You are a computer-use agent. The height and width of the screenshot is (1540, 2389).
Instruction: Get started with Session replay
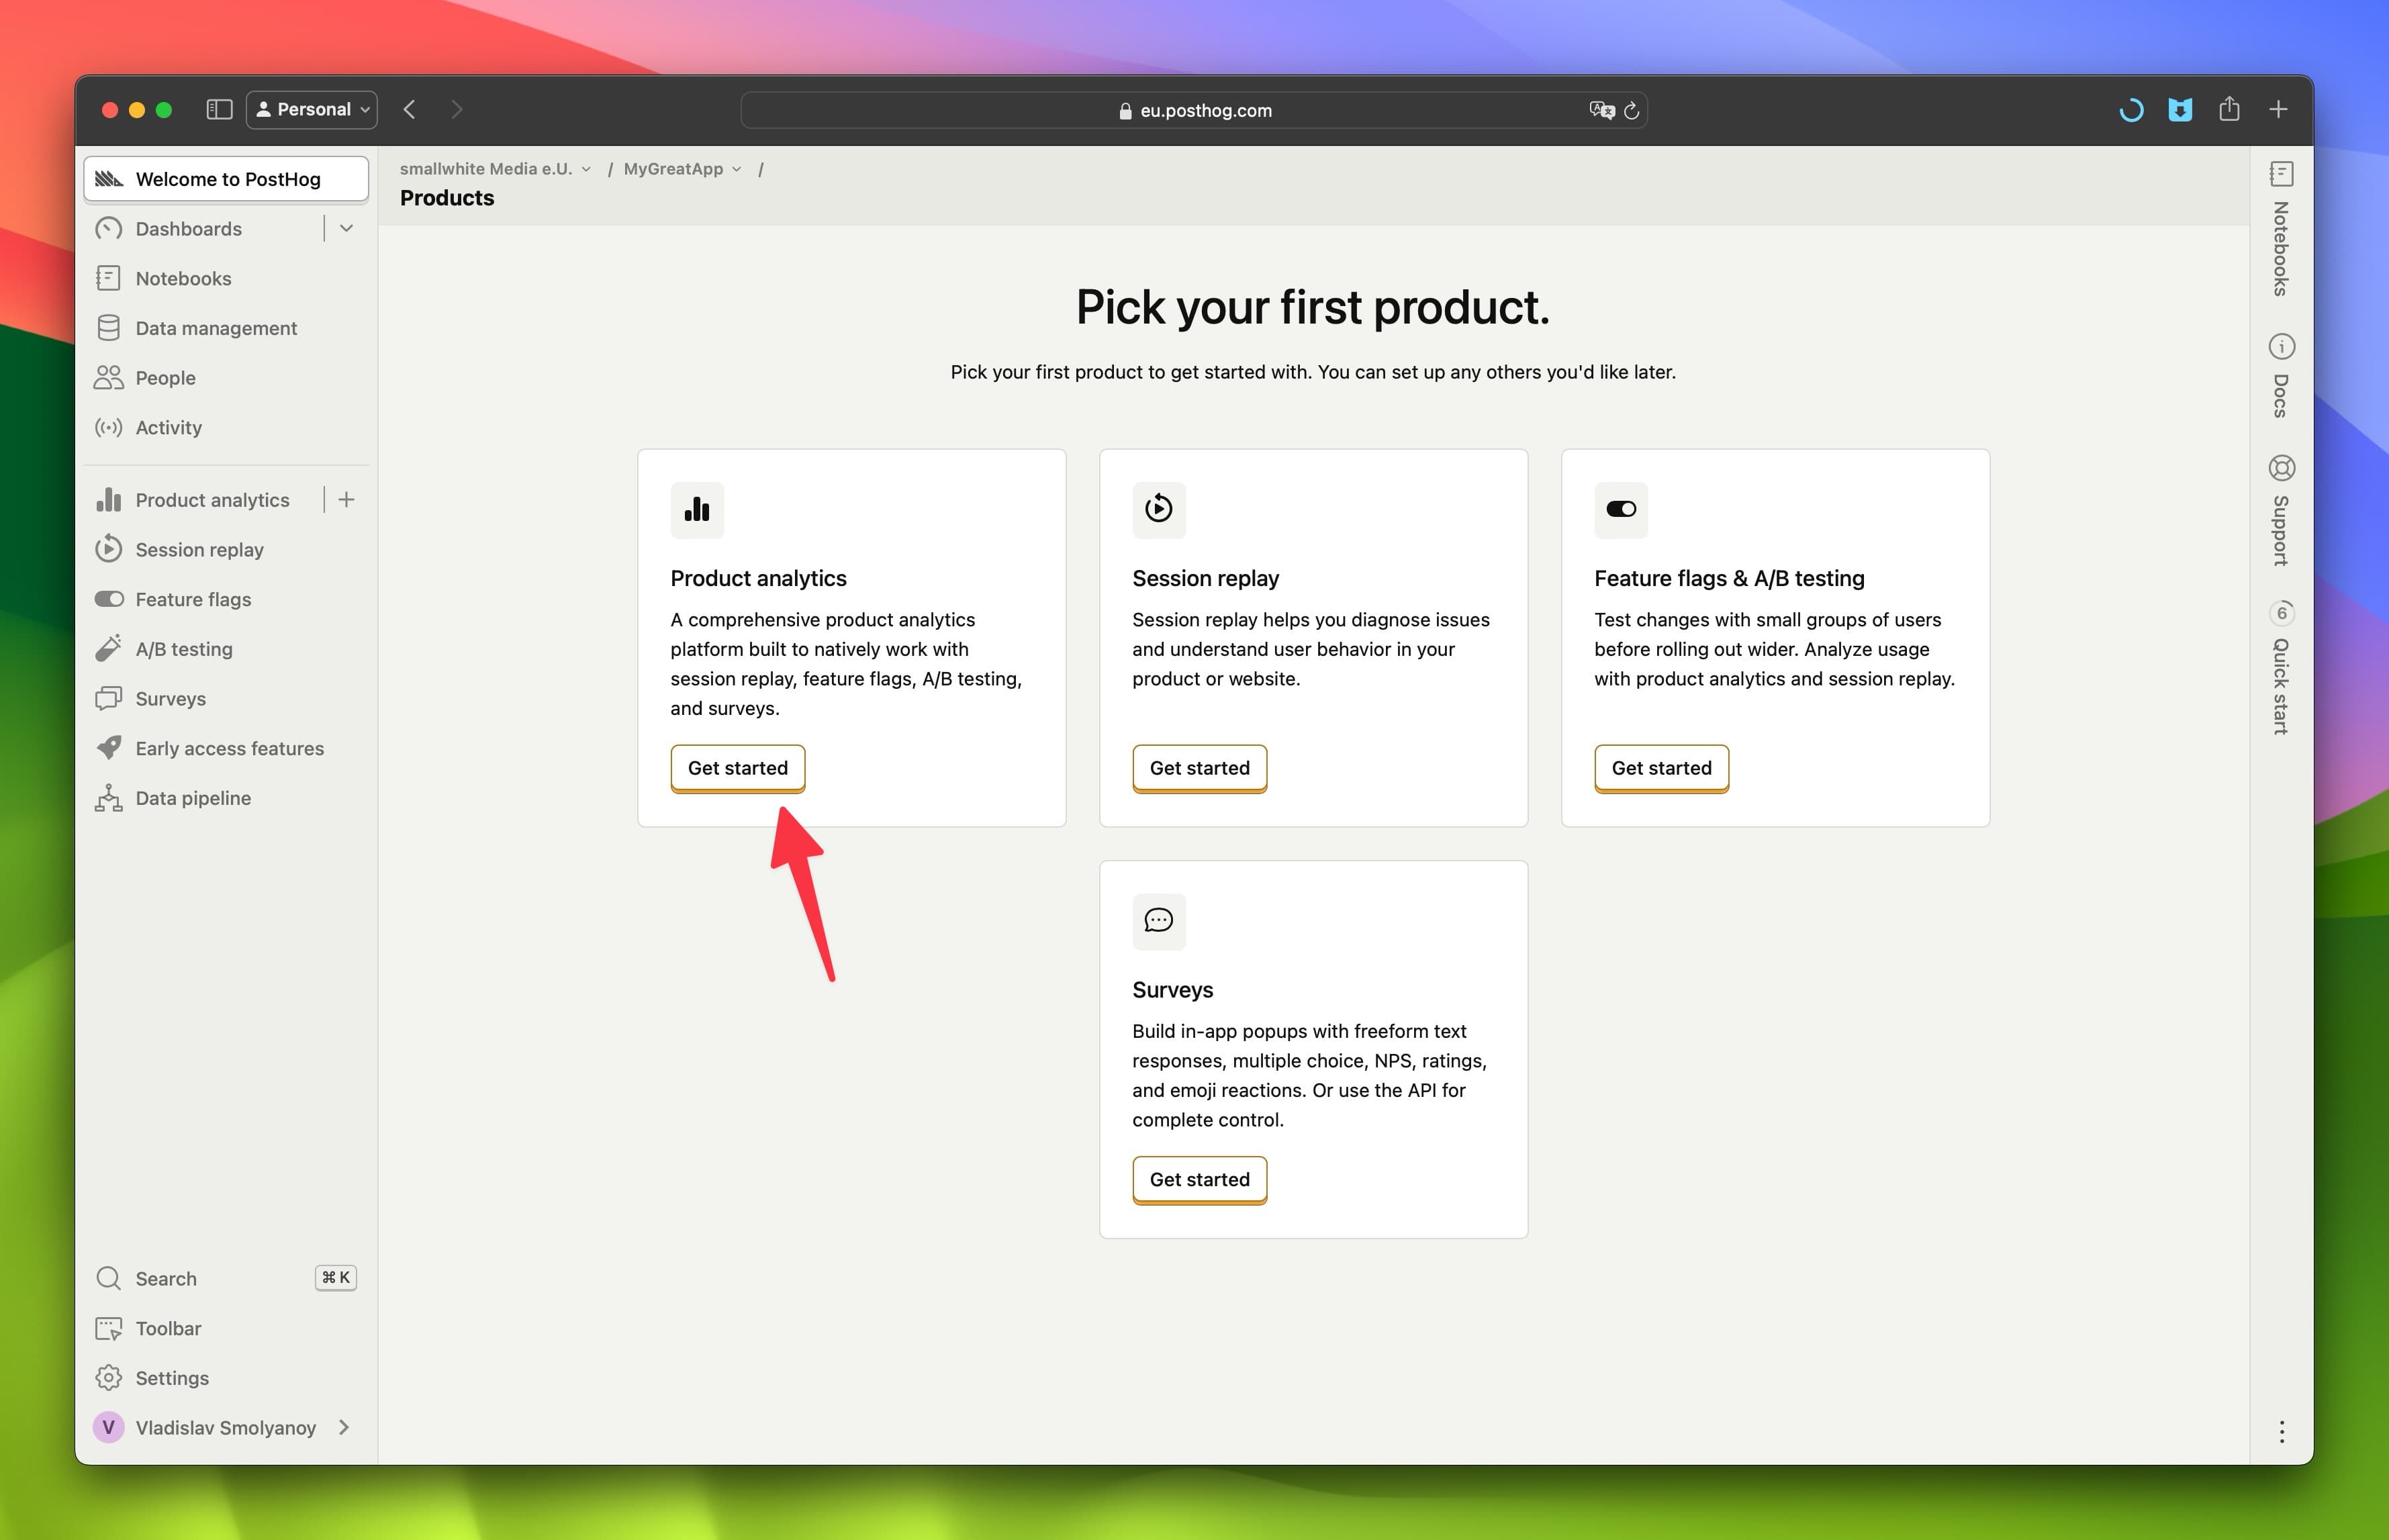1200,768
